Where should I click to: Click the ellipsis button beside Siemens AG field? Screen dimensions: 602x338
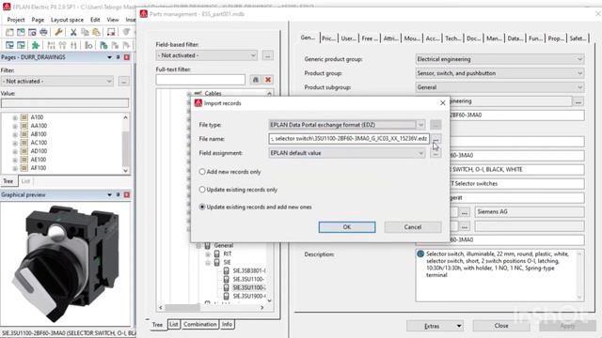465,212
